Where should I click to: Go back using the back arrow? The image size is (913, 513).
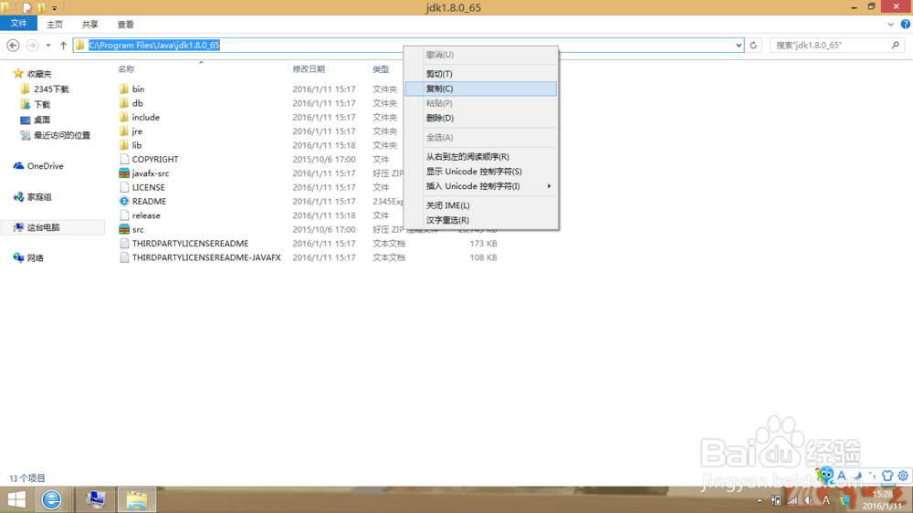[x=13, y=45]
